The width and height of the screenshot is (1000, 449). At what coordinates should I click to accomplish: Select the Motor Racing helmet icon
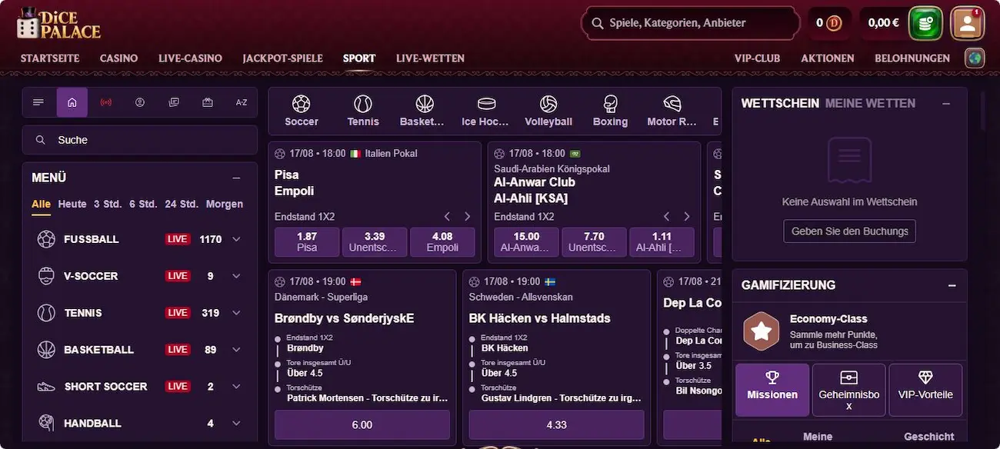click(x=672, y=111)
